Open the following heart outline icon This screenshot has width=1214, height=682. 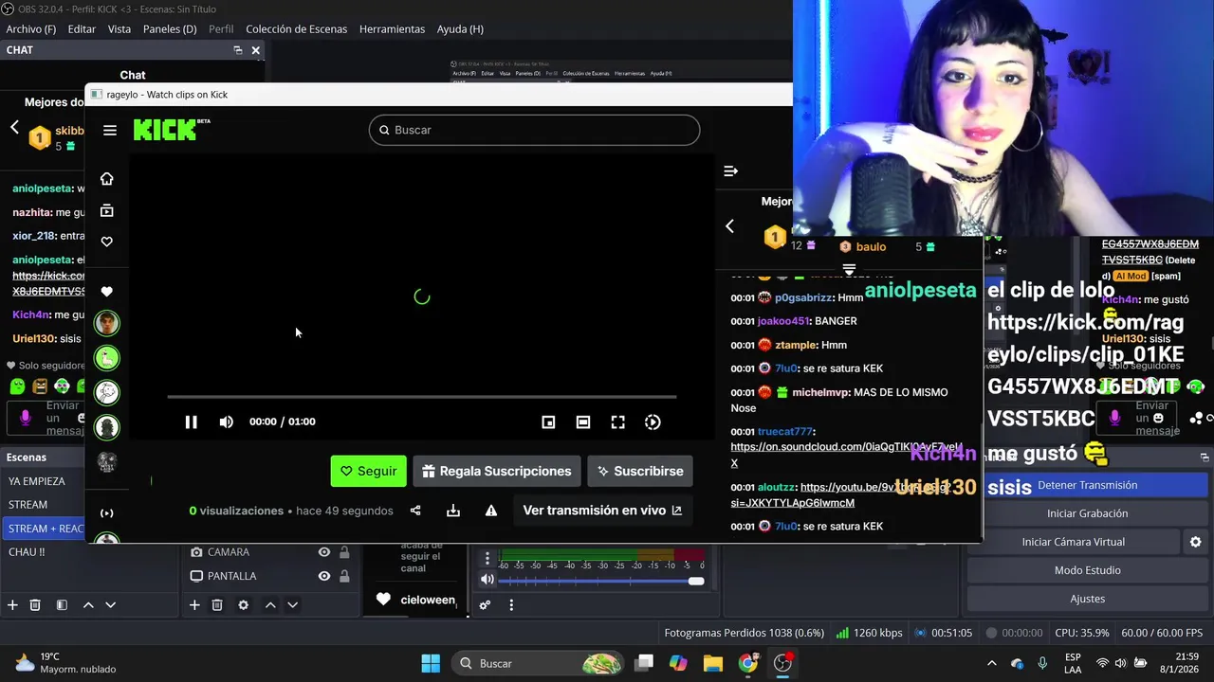[107, 242]
